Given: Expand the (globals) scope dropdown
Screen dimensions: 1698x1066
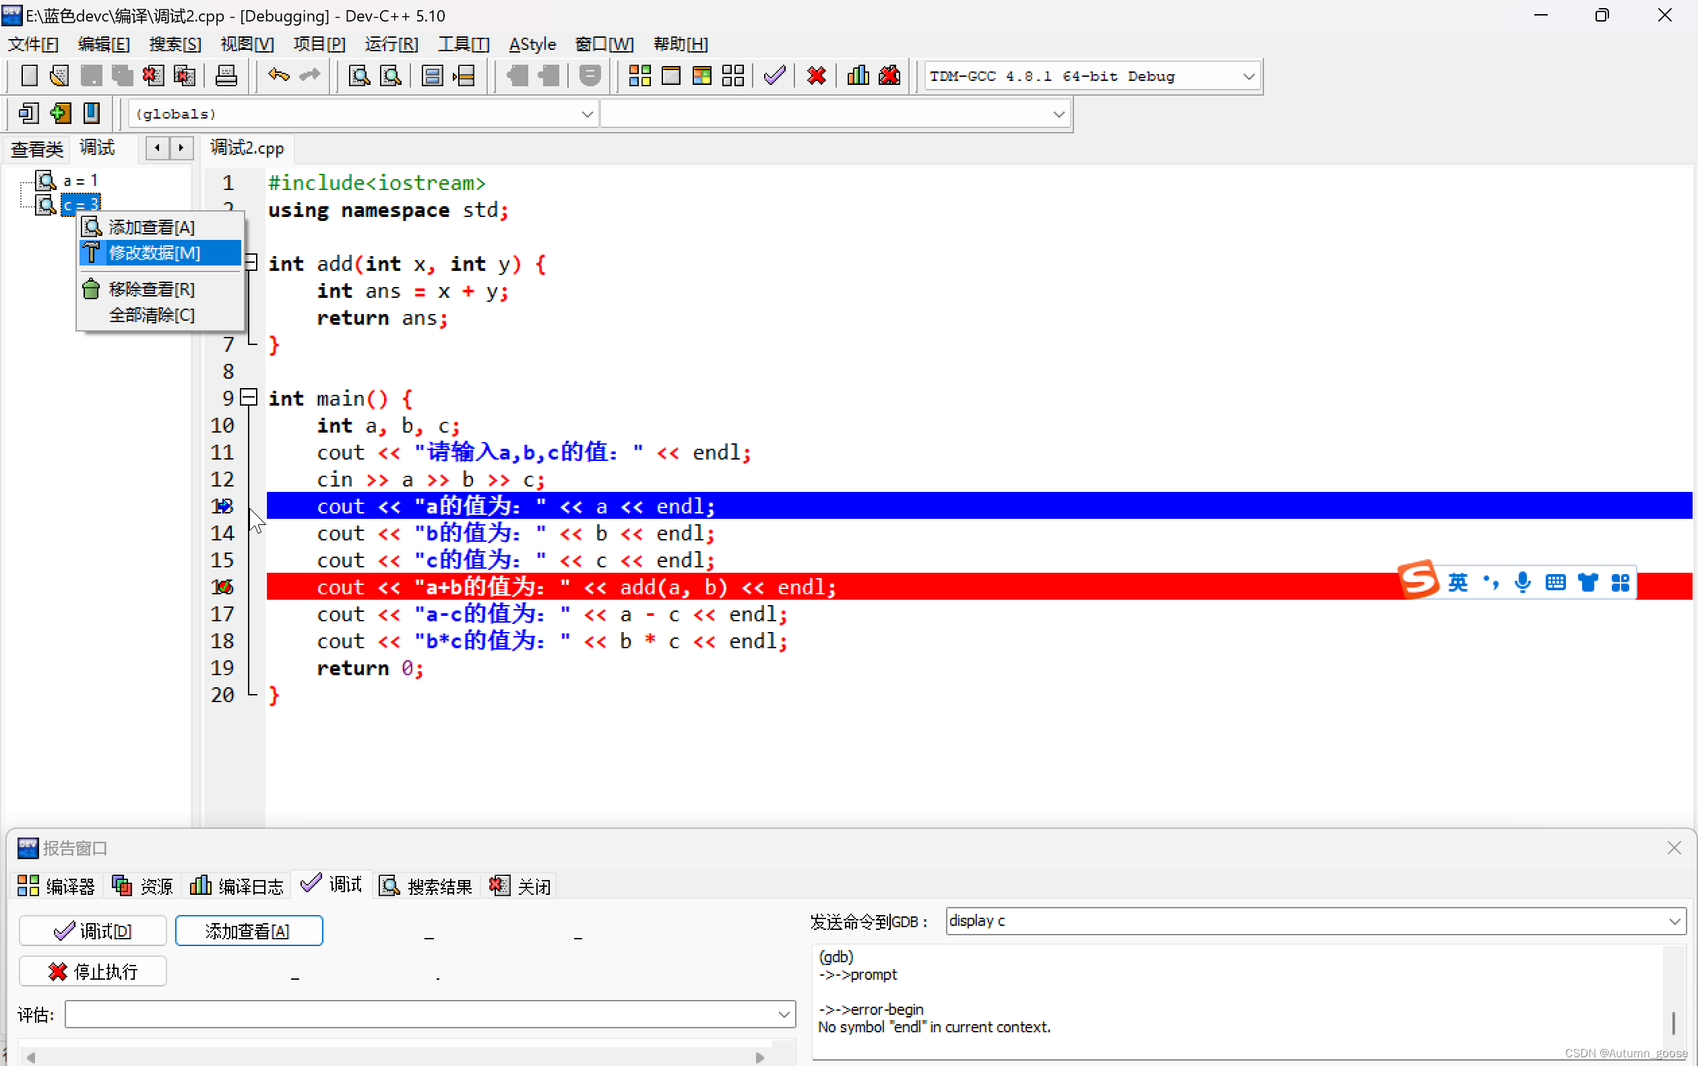Looking at the screenshot, I should coord(586,115).
